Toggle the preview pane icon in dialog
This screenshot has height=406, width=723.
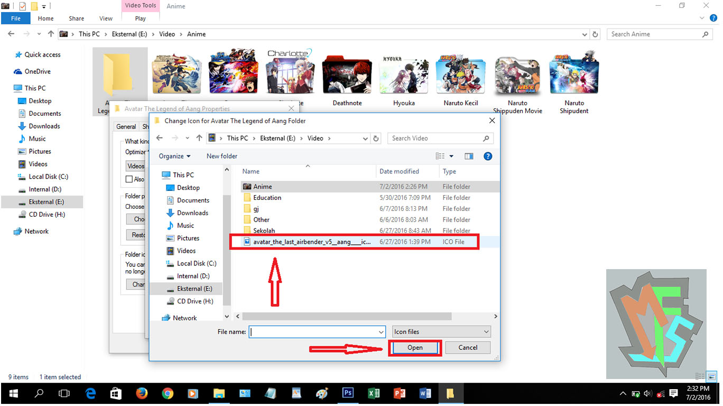click(469, 156)
